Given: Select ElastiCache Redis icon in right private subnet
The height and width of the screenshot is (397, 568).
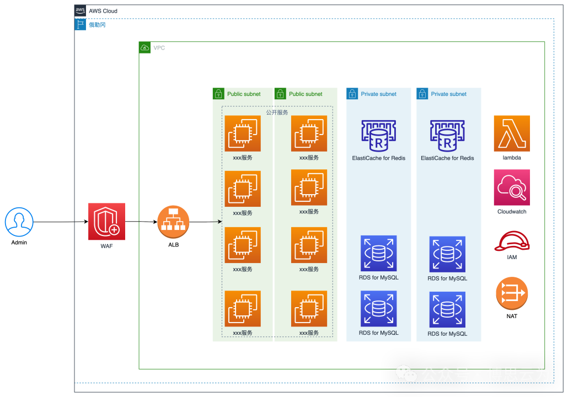Looking at the screenshot, I should pyautogui.click(x=447, y=136).
